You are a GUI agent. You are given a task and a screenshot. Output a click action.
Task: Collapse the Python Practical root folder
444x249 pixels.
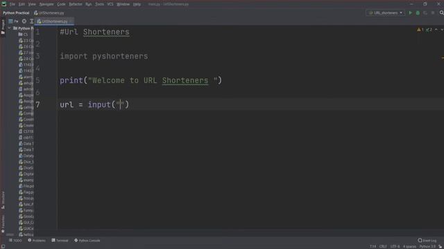tap(9, 28)
